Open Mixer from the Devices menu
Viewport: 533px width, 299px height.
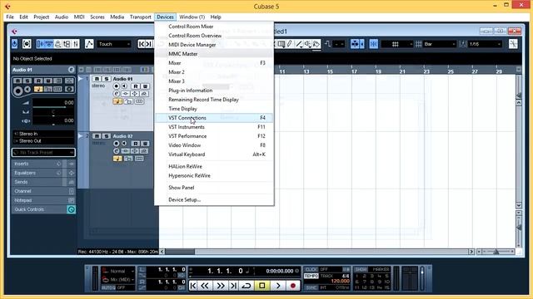[x=214, y=63]
